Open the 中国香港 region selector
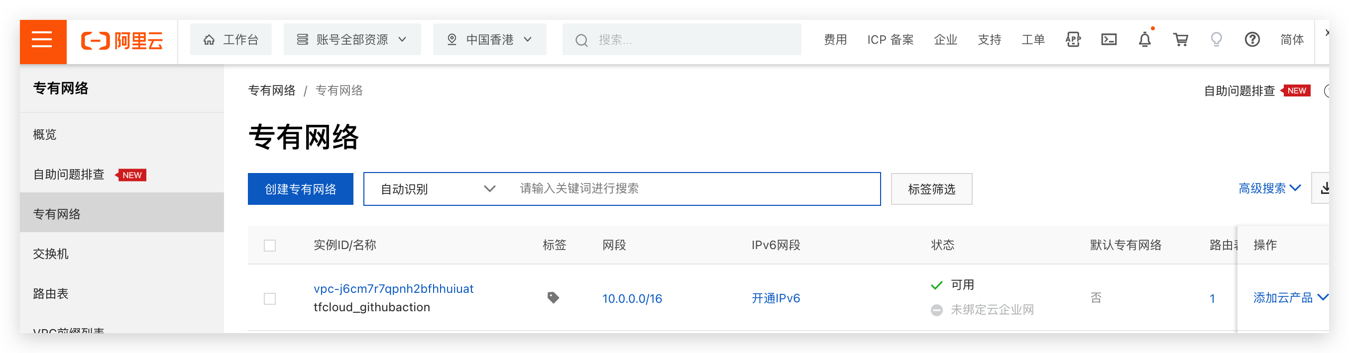This screenshot has height=353, width=1349. coord(489,40)
